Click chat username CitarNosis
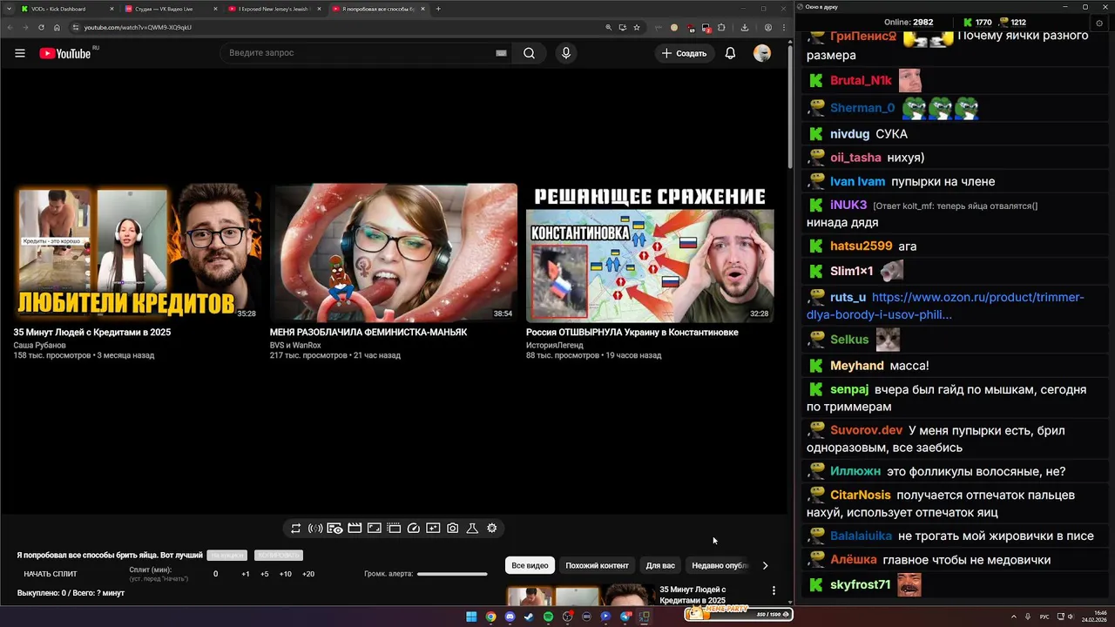Image resolution: width=1115 pixels, height=627 pixels. coord(861,495)
